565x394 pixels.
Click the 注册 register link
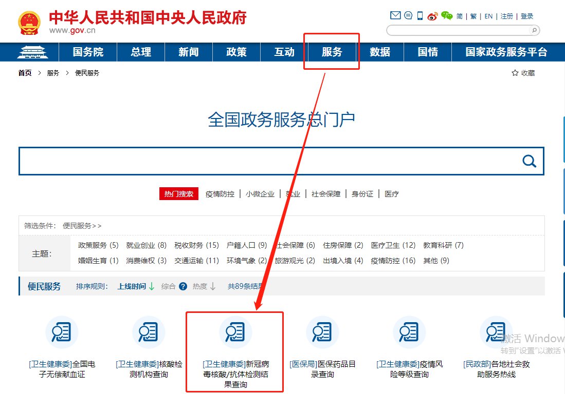coord(506,16)
